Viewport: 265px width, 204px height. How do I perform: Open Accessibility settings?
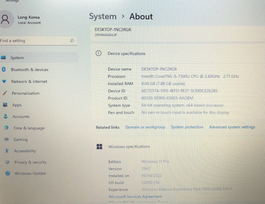[x=25, y=151]
